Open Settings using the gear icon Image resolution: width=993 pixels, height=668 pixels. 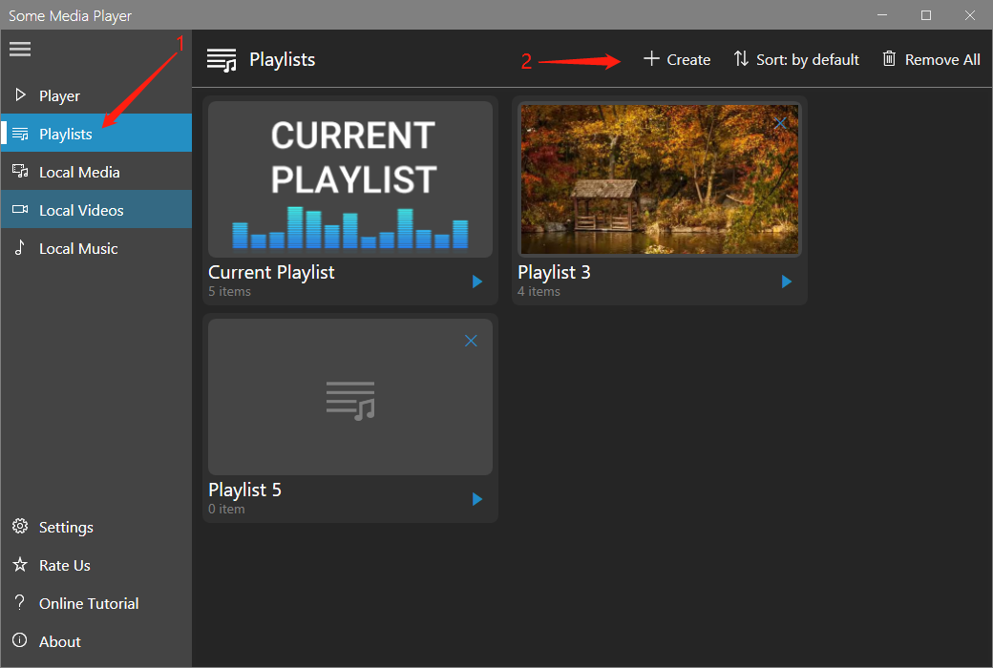pos(19,526)
